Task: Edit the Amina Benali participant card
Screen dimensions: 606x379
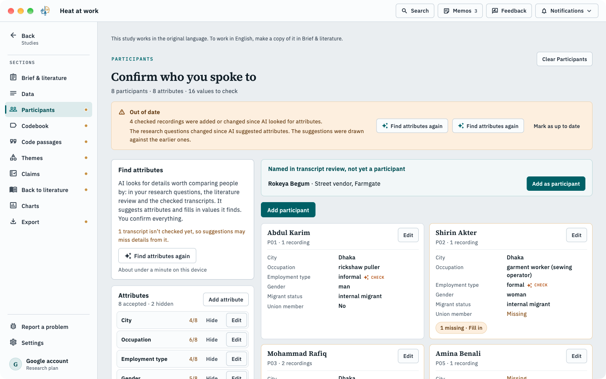Action: pyautogui.click(x=576, y=356)
